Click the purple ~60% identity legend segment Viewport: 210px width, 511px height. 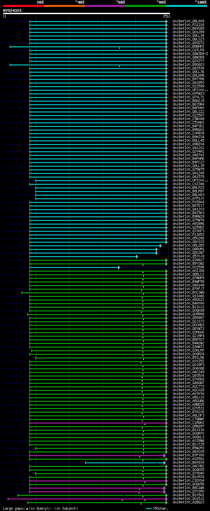[x=105, y=6]
